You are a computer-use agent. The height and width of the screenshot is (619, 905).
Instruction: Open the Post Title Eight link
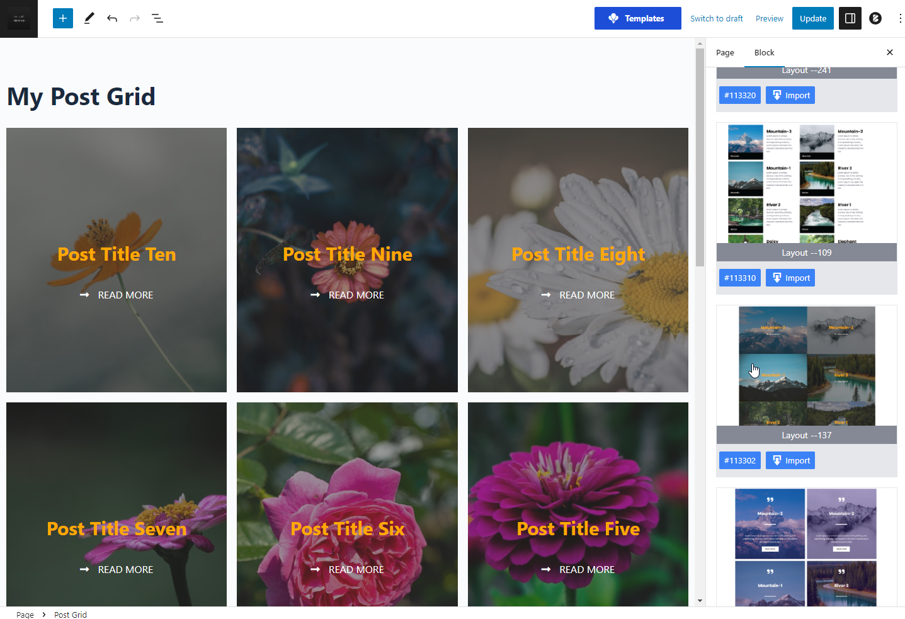(x=578, y=254)
